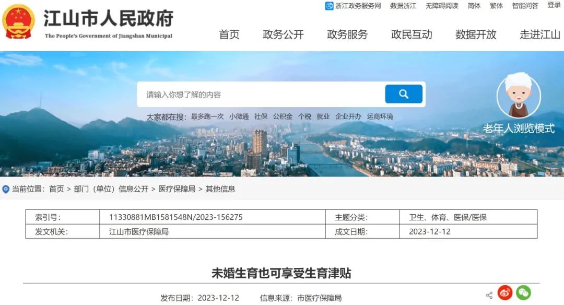Viewport: 564px width, 305px height.
Task: Open the Zhejiang government service icon
Action: coord(329,6)
